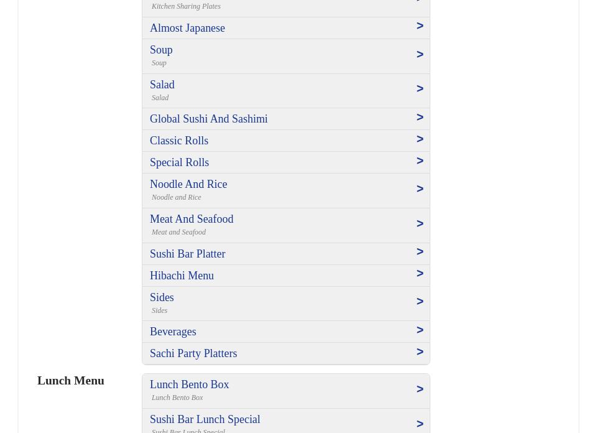Open the Global Sushi And Sashimi category
Viewport: 597px width, 433px height.
pos(209,119)
